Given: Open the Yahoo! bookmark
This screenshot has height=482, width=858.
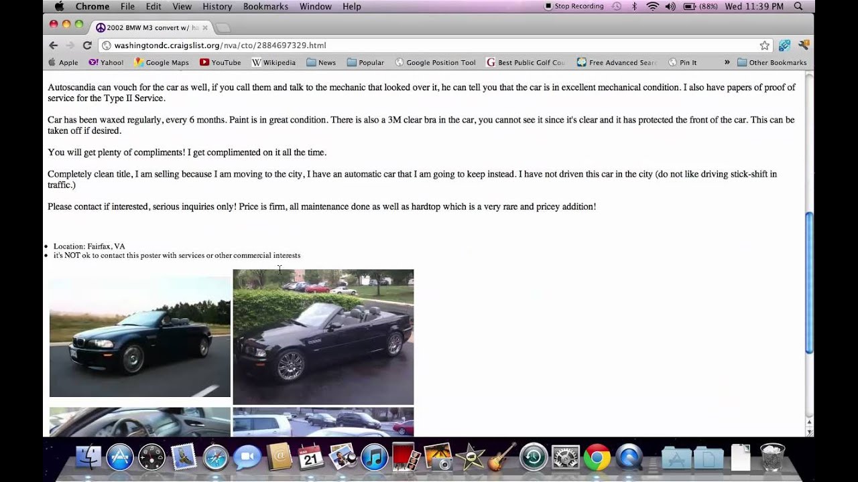Looking at the screenshot, I should tap(105, 62).
